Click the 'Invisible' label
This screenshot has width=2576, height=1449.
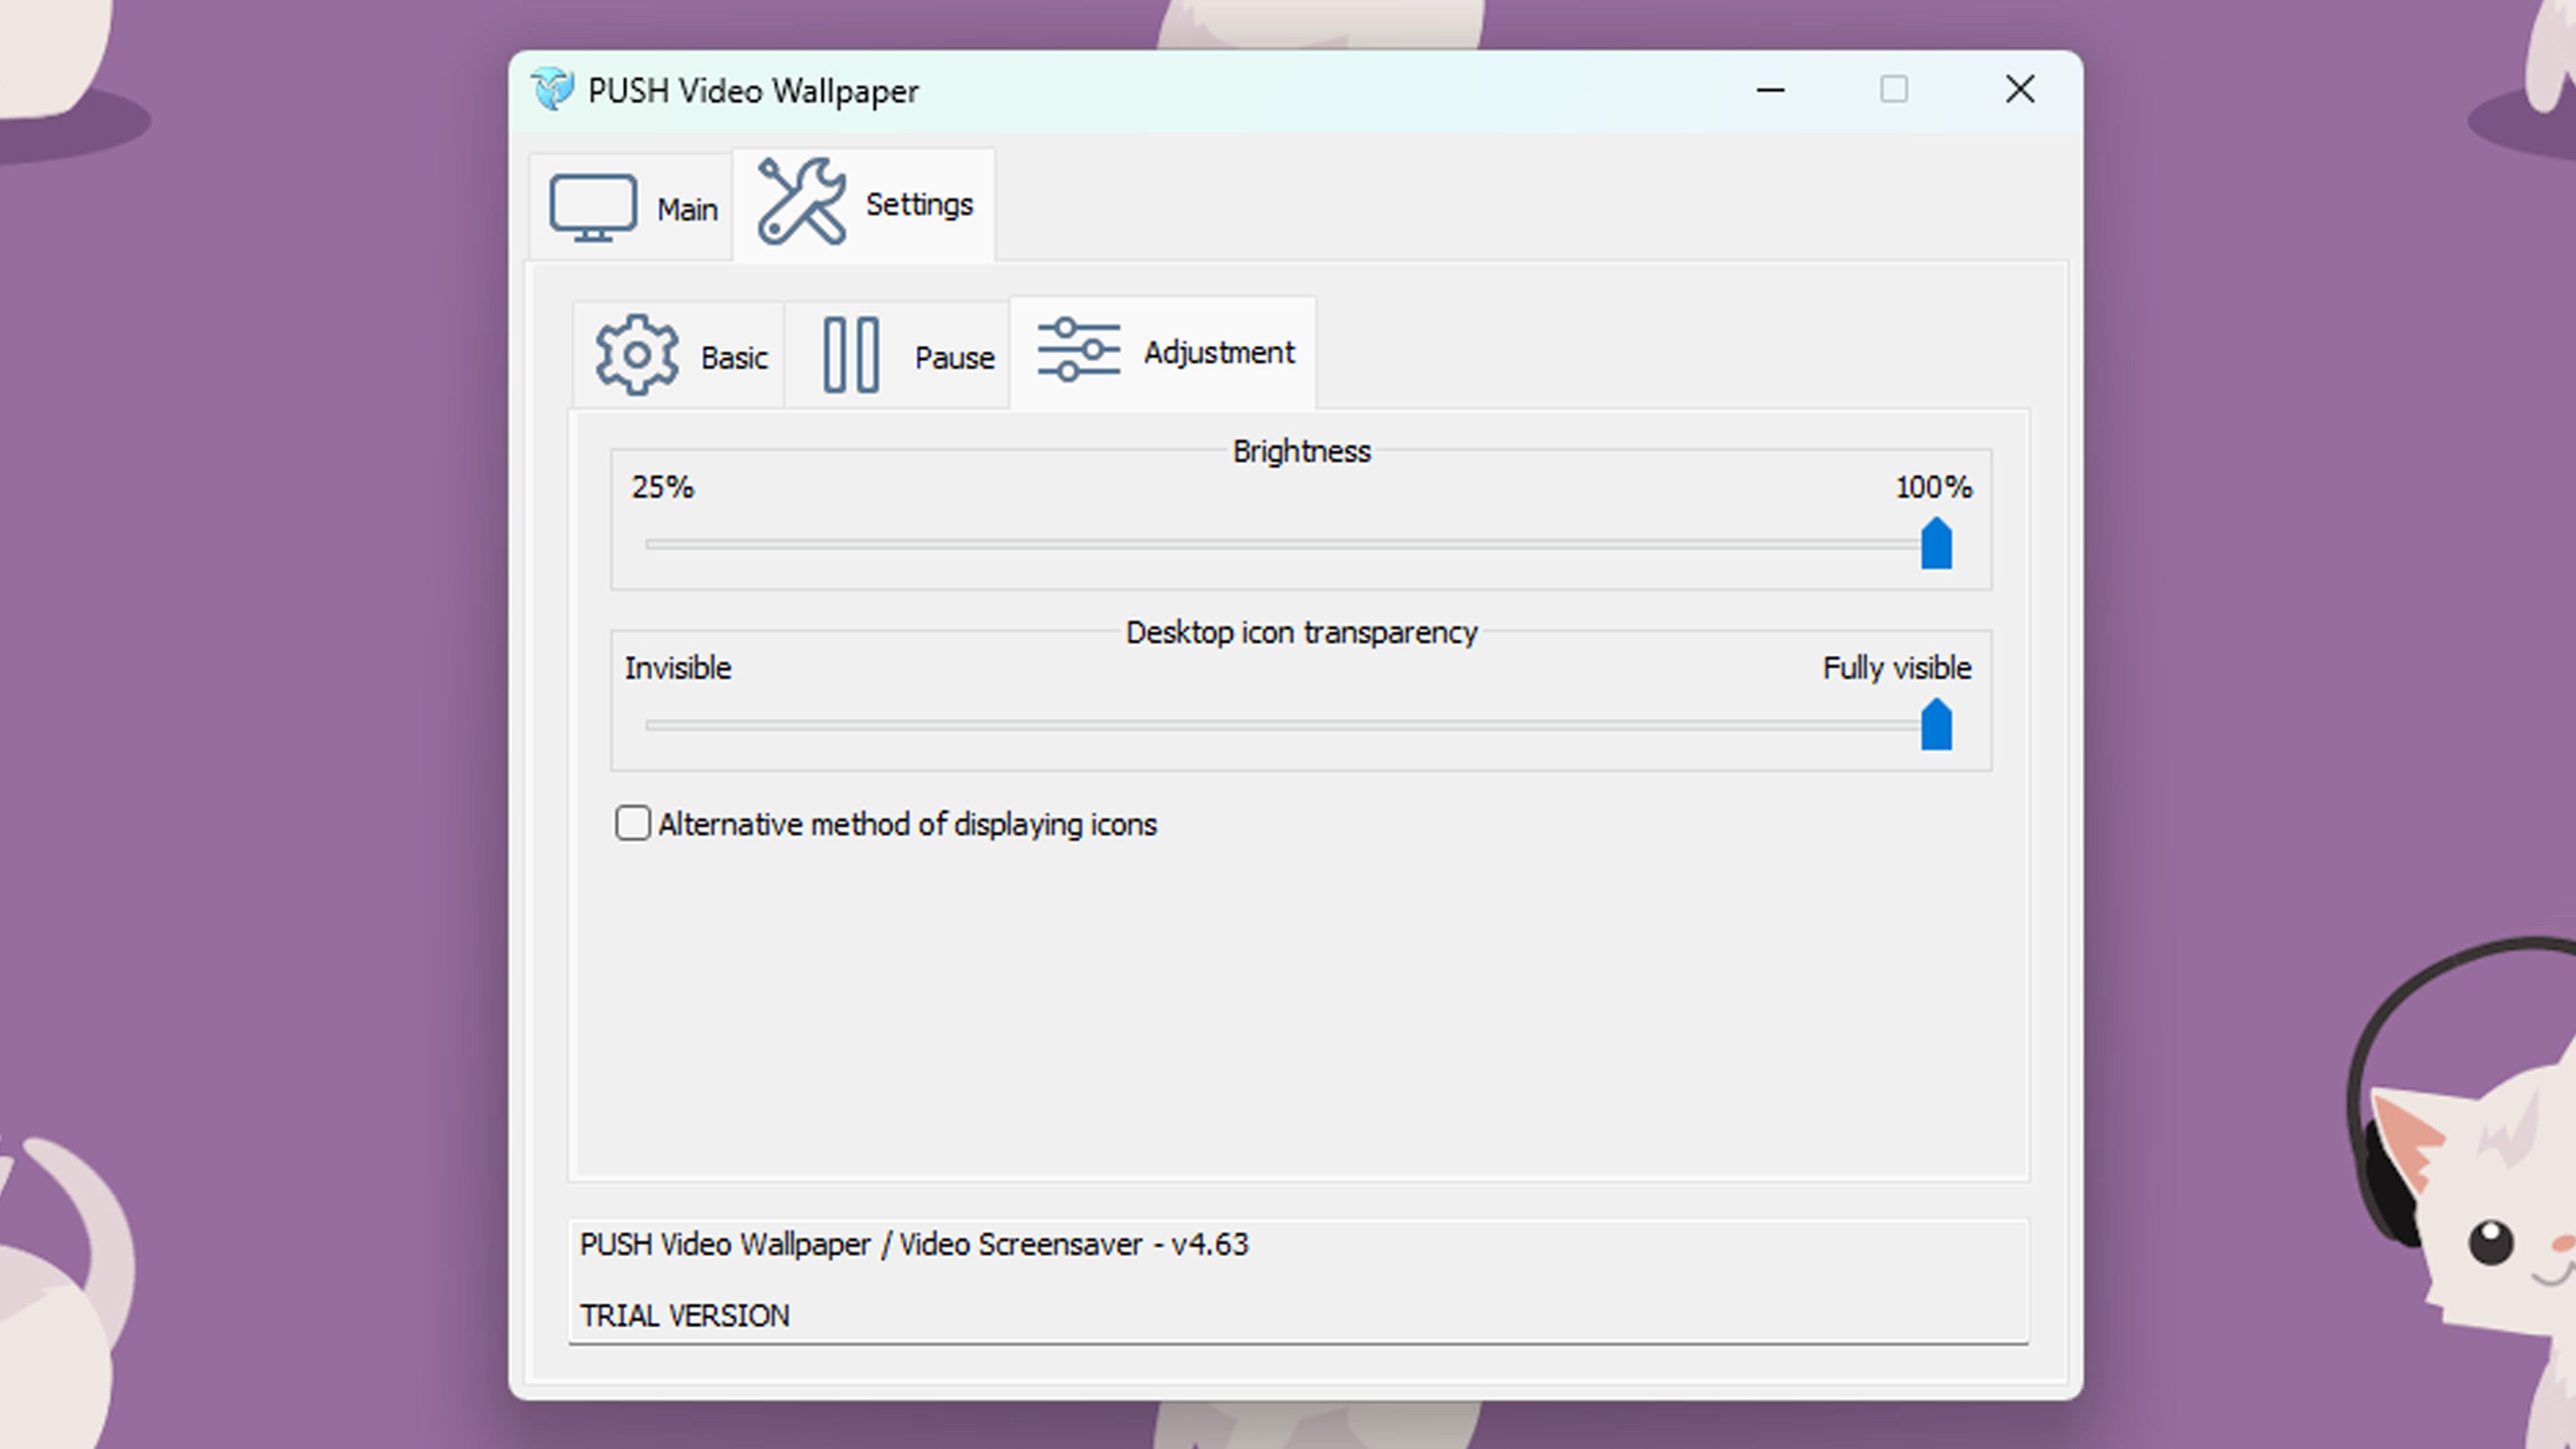pyautogui.click(x=678, y=668)
